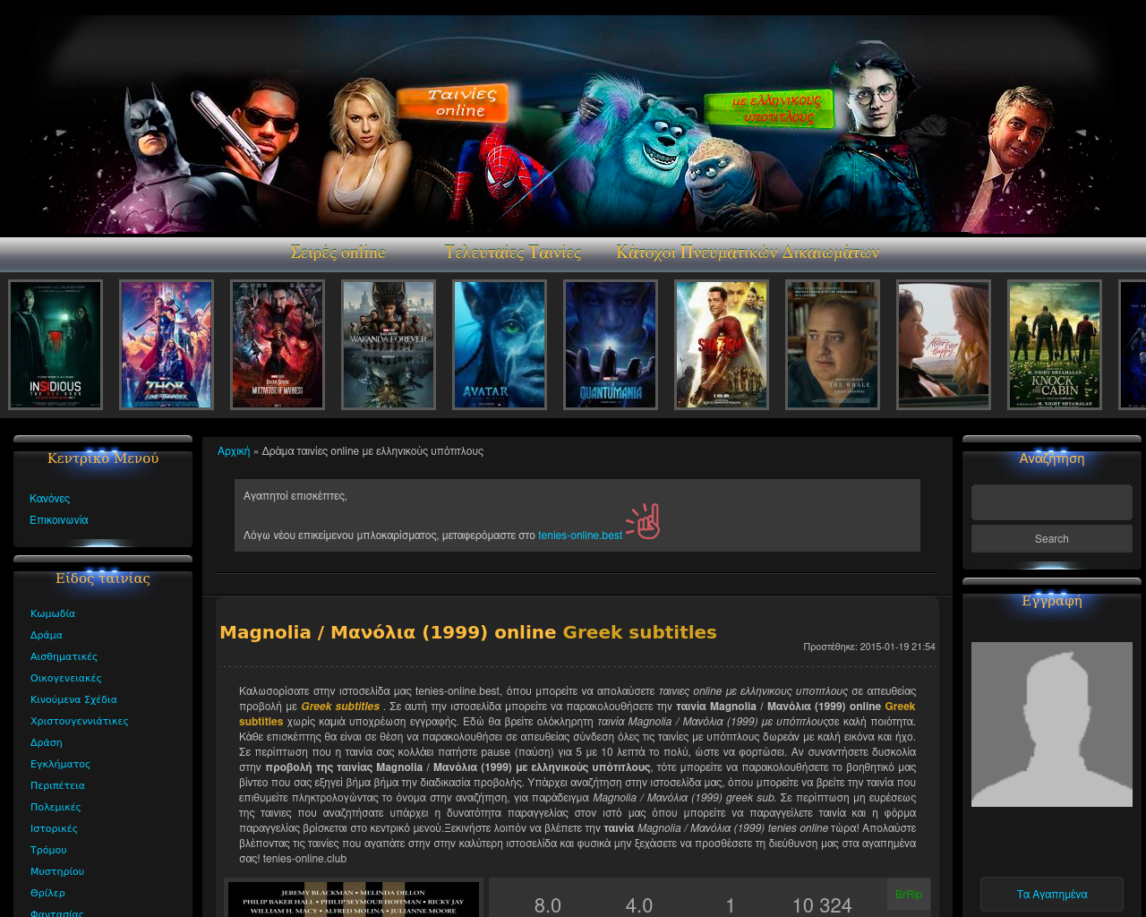
Task: Open the Insidious movie poster
Action: (56, 345)
